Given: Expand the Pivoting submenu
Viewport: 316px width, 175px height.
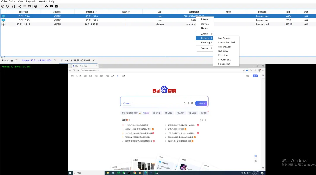Looking at the screenshot, I should tap(205, 42).
